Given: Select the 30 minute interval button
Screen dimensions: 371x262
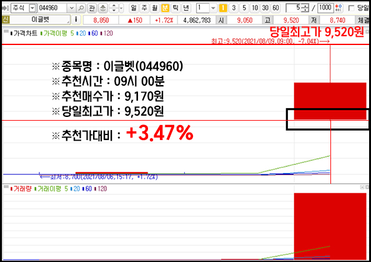Looking at the screenshot, I should (x=265, y=8).
